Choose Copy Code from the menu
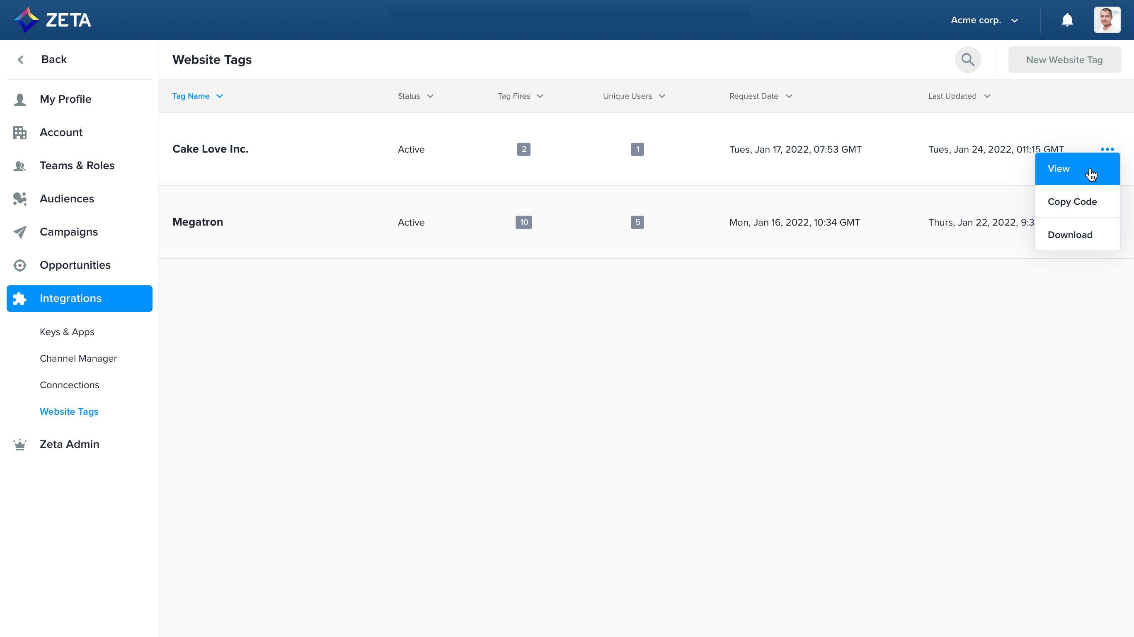Image resolution: width=1134 pixels, height=637 pixels. [x=1072, y=202]
